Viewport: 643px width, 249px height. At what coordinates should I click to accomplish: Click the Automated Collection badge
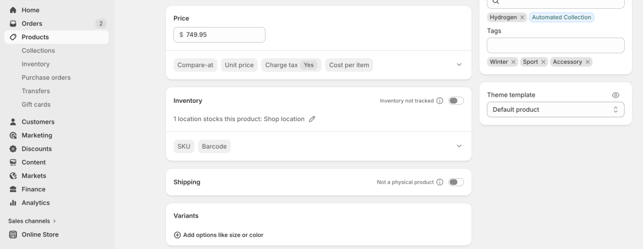point(561,17)
